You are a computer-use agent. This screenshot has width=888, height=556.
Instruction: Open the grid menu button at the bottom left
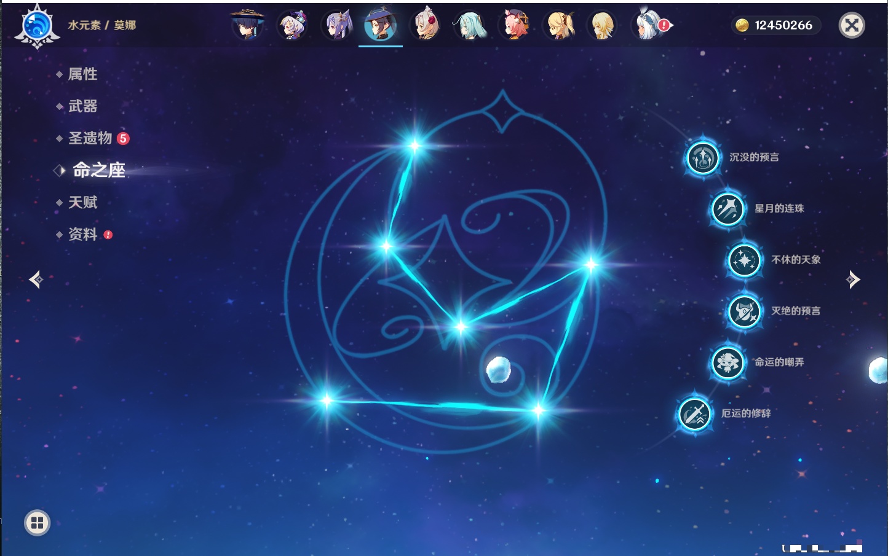click(37, 523)
